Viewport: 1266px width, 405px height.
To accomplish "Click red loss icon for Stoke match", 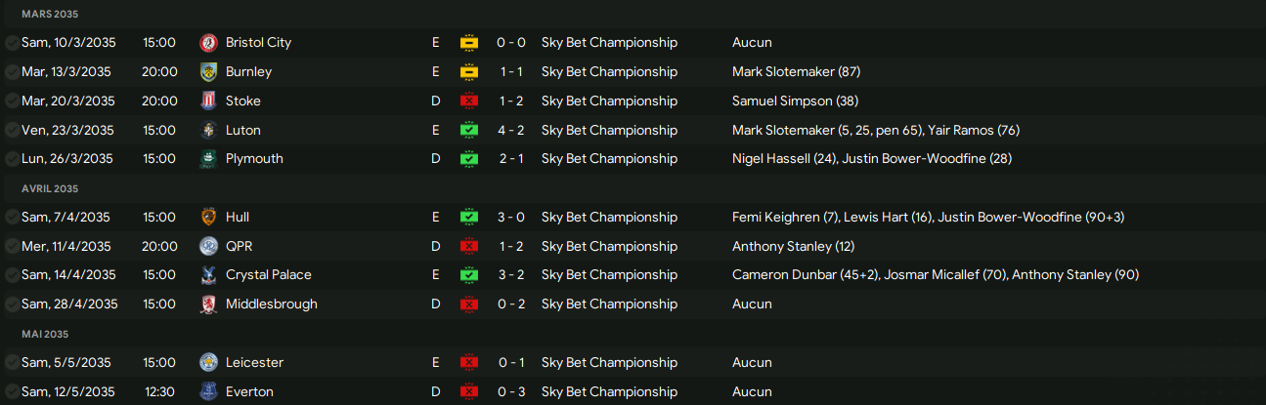I will click(469, 101).
